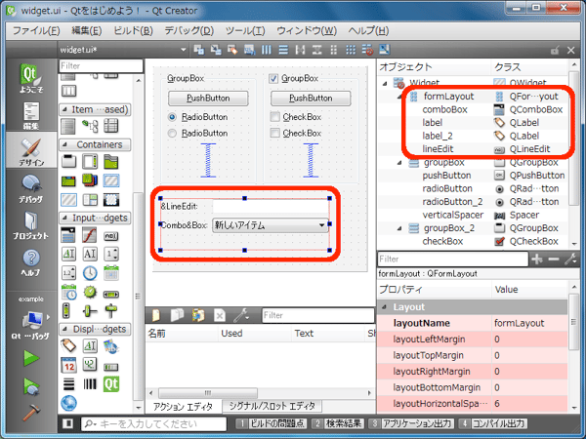Switch to the Edit (編集) mode
This screenshot has height=439, width=586.
30,115
